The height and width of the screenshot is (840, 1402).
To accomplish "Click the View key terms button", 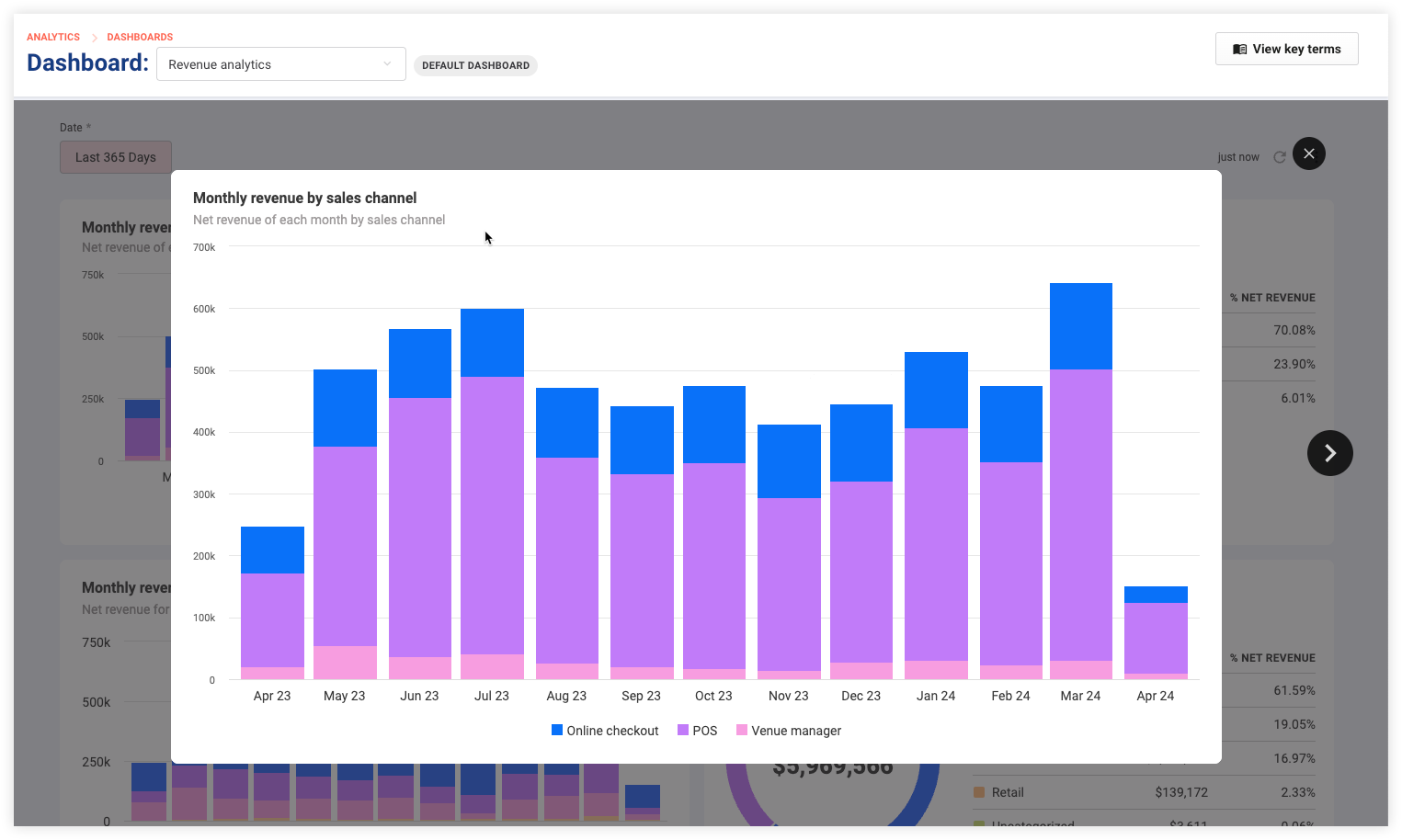I will [x=1286, y=49].
